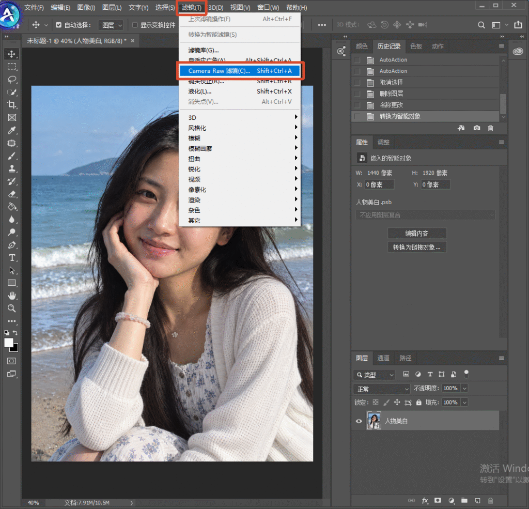The width and height of the screenshot is (529, 509).
Task: Select the Horizontal Type tool
Action: tap(12, 257)
